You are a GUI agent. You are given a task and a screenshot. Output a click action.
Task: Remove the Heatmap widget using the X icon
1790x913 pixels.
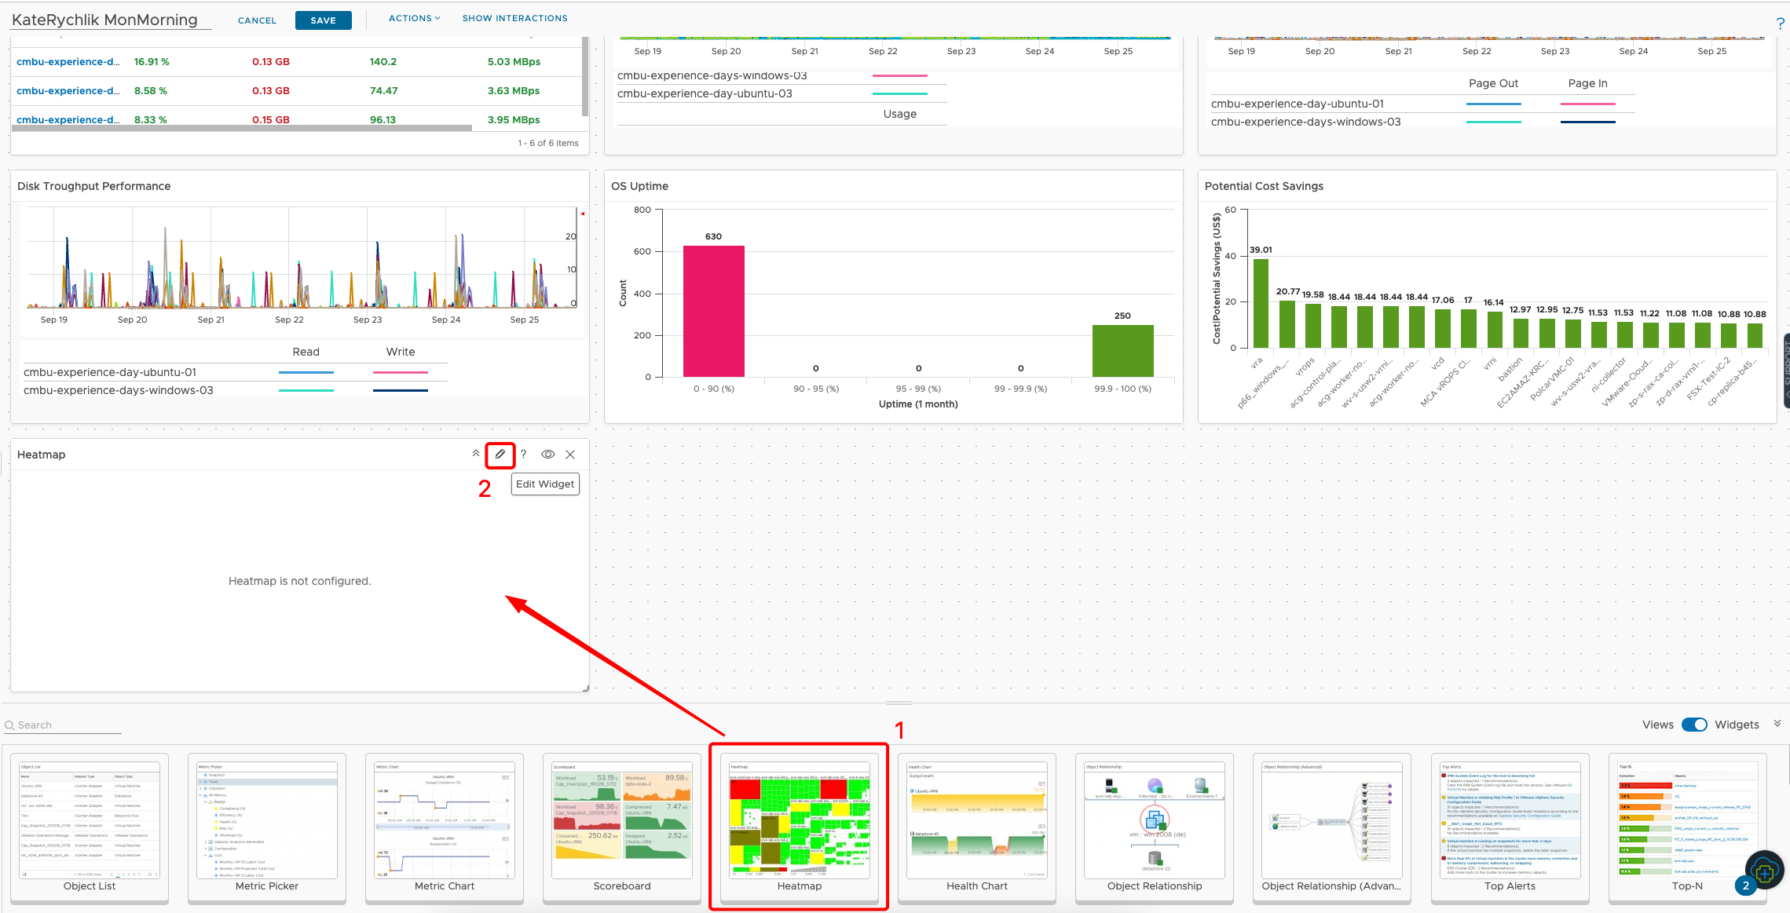[x=570, y=454]
